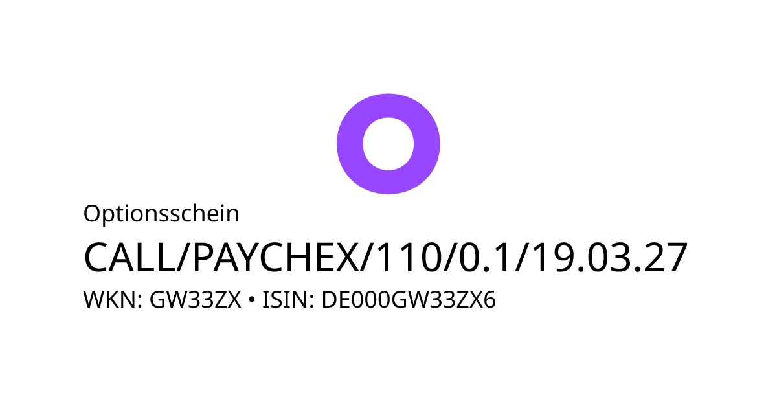The height and width of the screenshot is (408, 777).
Task: Select the ISIN code DE000GW33ZX6
Action: 409,300
